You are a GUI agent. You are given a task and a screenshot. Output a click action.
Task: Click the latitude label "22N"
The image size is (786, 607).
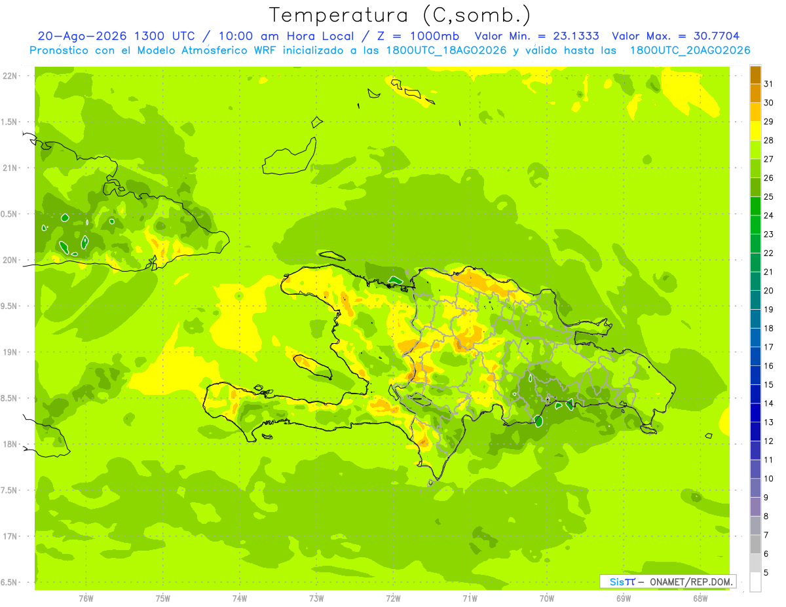(10, 76)
